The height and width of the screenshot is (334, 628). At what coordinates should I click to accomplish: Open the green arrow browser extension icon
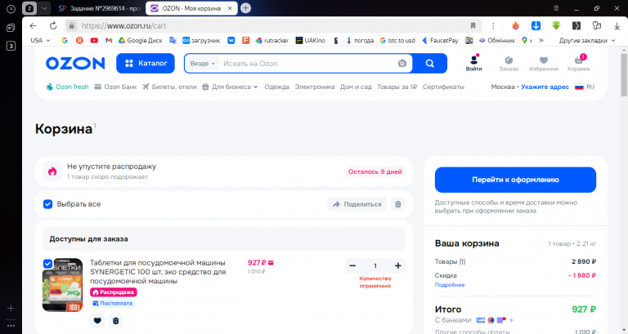pyautogui.click(x=556, y=26)
